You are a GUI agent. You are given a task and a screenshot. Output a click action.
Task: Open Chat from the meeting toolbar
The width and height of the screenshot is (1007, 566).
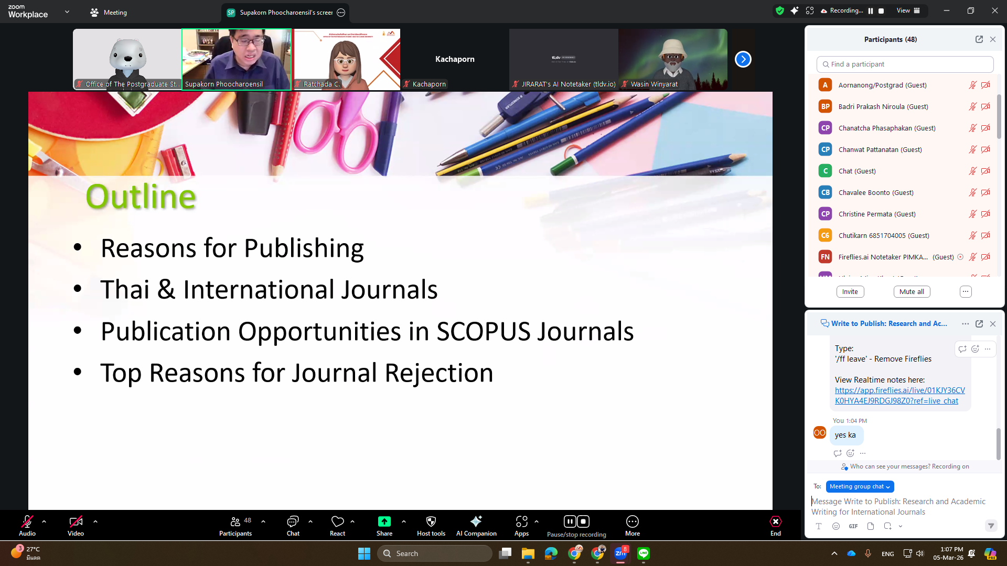pyautogui.click(x=293, y=522)
